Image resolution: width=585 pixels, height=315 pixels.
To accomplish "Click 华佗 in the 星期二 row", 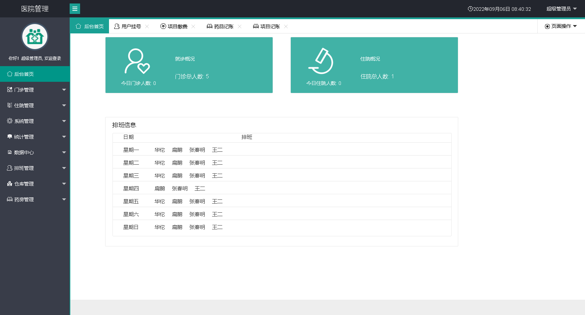I will (x=160, y=163).
